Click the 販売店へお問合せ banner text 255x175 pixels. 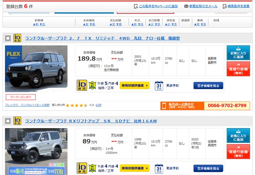(x=181, y=106)
